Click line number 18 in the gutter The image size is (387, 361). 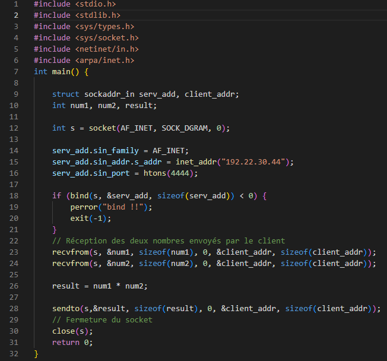pyautogui.click(x=14, y=195)
